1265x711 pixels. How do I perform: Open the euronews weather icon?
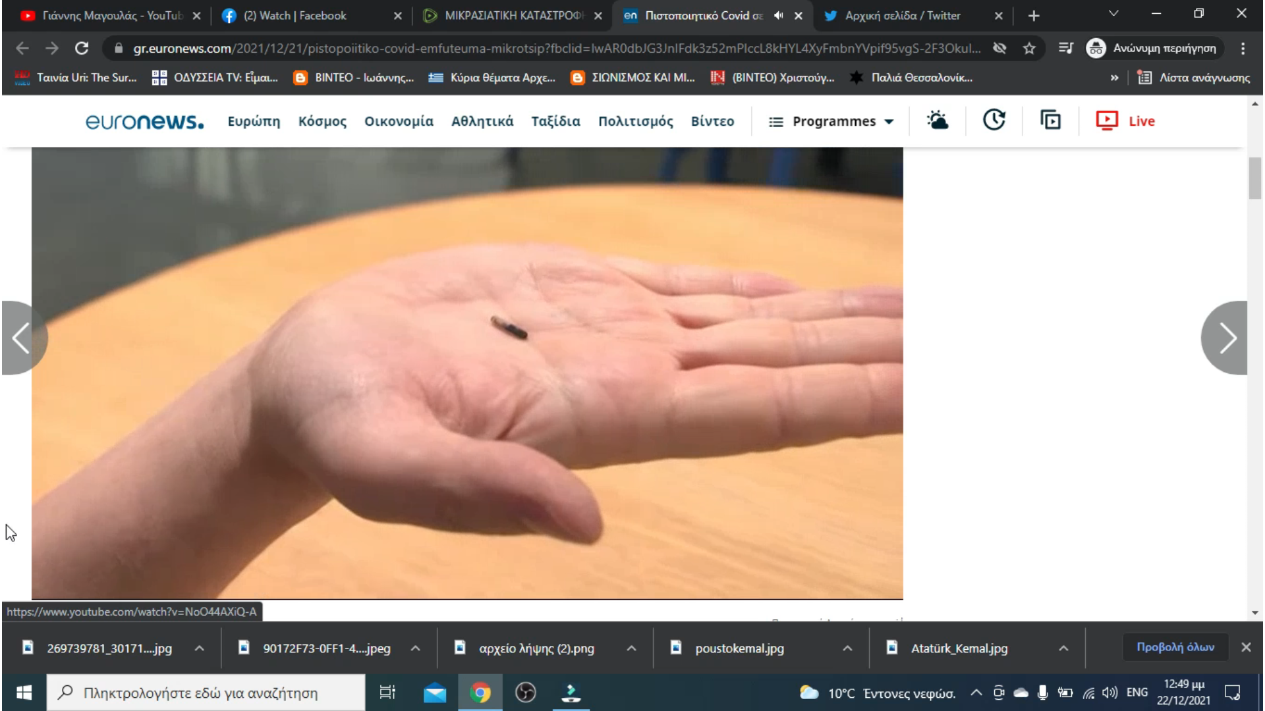click(937, 120)
